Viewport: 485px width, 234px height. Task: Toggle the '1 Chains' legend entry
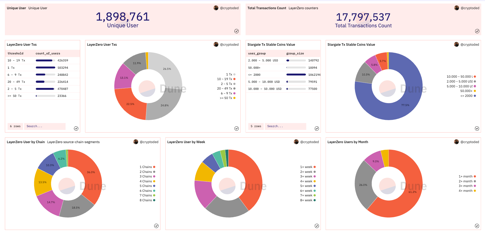pos(147,167)
